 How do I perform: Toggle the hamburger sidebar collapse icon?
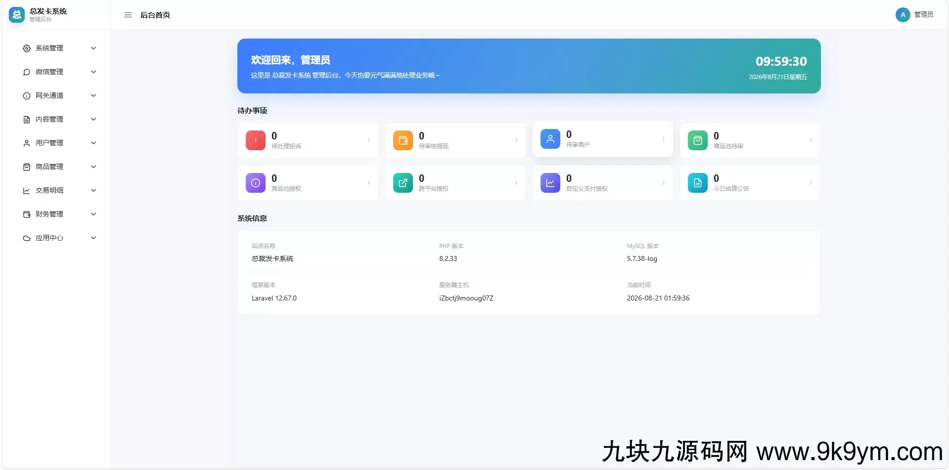[x=128, y=15]
